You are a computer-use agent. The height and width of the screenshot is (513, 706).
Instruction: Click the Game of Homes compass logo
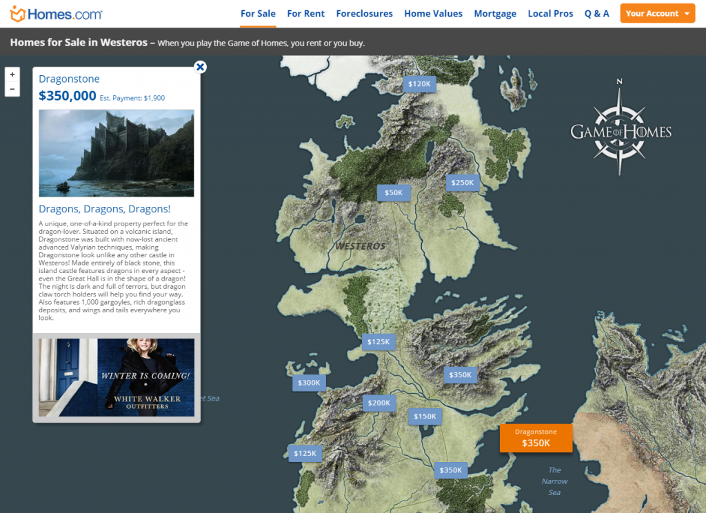pyautogui.click(x=621, y=128)
